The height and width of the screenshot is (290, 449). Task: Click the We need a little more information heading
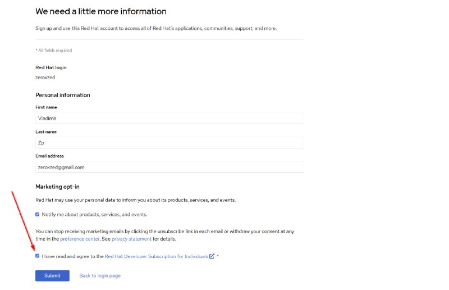coord(101,11)
